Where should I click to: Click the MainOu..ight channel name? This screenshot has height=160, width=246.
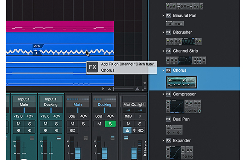[x=134, y=105]
